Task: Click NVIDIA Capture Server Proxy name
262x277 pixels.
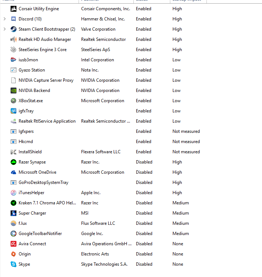Action: tap(46, 80)
